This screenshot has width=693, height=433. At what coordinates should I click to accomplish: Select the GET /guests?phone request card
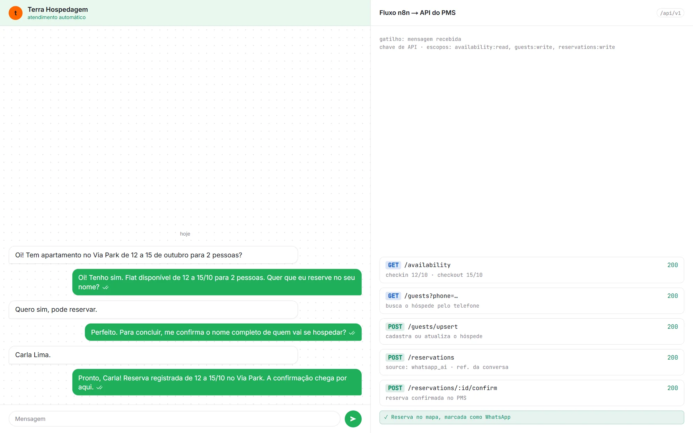(x=532, y=301)
